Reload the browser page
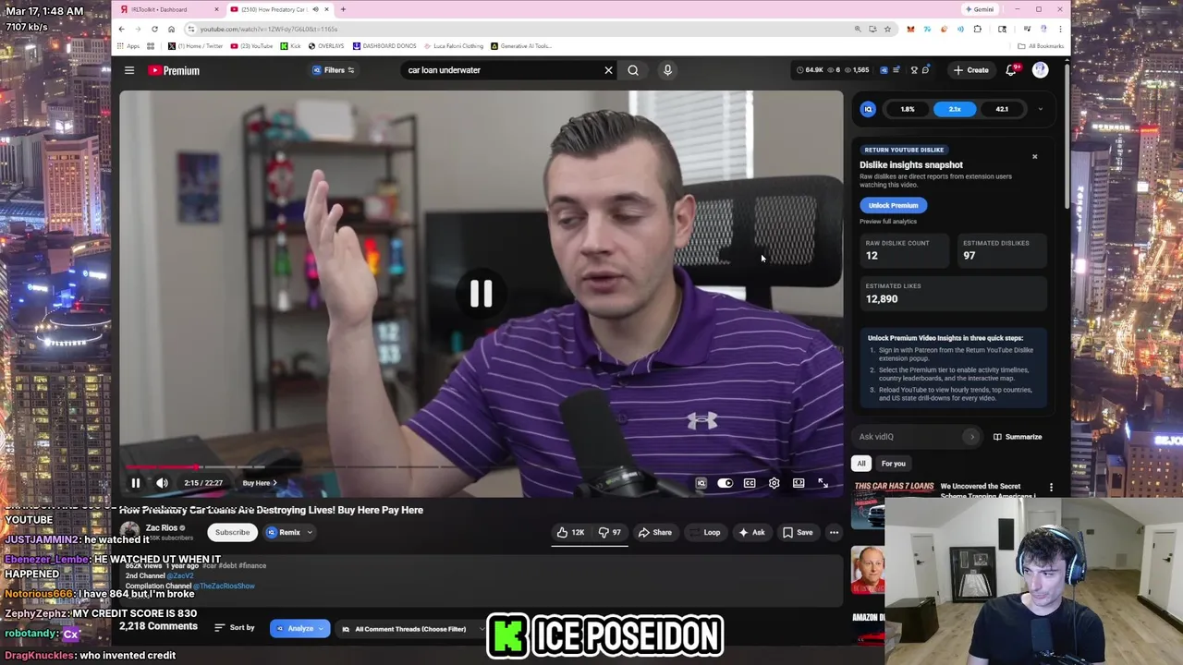Image resolution: width=1183 pixels, height=665 pixels. click(x=154, y=29)
